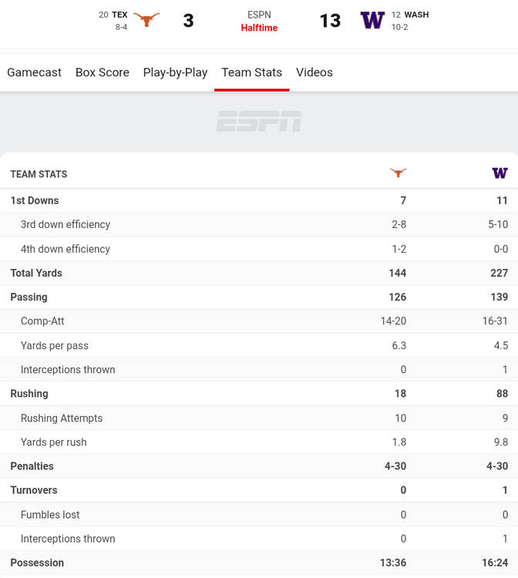The height and width of the screenshot is (578, 518).
Task: Select the Team Stats tab
Action: click(x=251, y=72)
